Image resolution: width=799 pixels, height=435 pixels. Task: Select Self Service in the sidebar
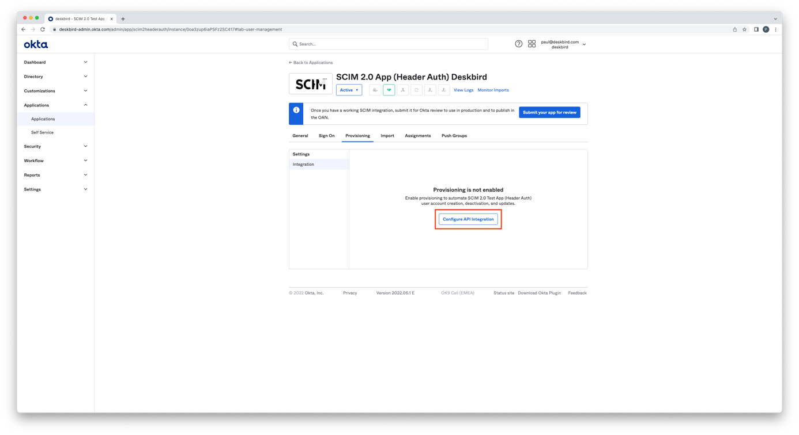[42, 132]
